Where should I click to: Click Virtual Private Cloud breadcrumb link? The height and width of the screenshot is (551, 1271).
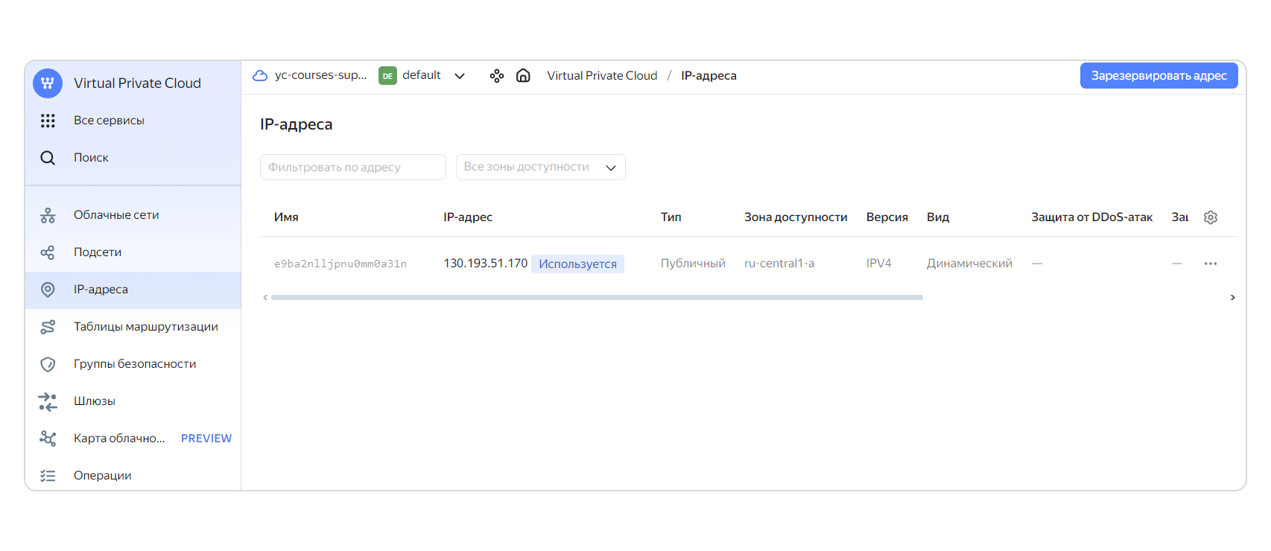click(602, 76)
